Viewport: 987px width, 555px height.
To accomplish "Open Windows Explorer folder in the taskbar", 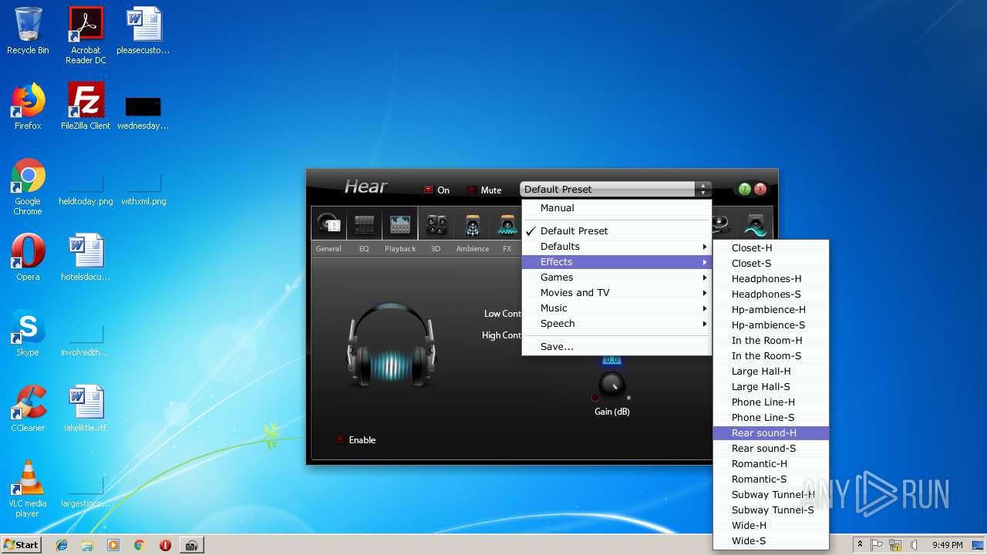I will tap(87, 545).
